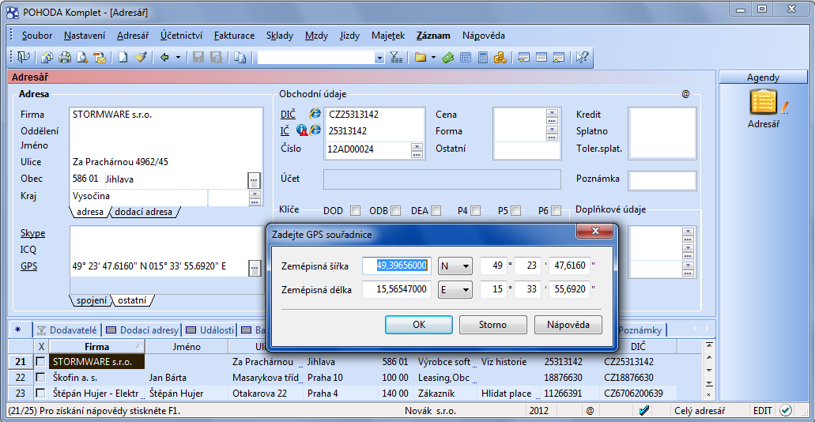Image resolution: width=815 pixels, height=422 pixels.
Task: Open the Události tab
Action: [x=209, y=330]
